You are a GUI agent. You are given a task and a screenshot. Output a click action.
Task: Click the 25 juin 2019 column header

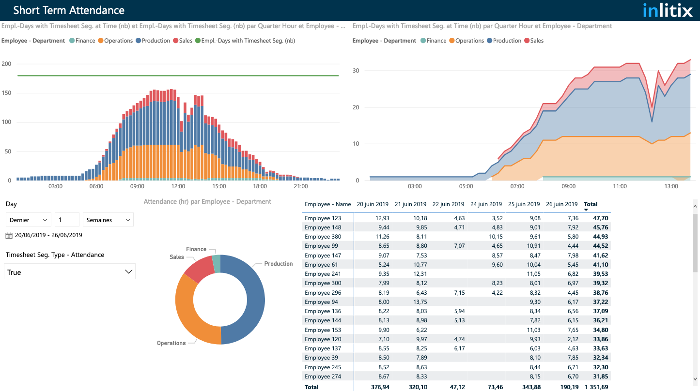pos(524,204)
